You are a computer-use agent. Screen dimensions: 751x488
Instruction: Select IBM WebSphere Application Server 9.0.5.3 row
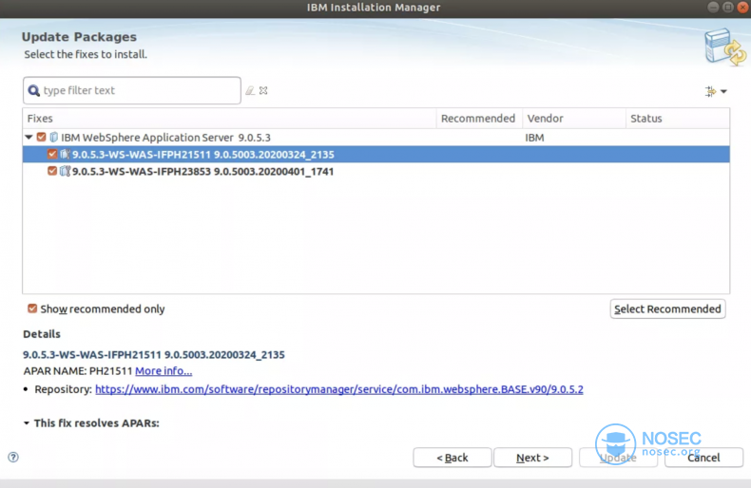click(x=376, y=138)
